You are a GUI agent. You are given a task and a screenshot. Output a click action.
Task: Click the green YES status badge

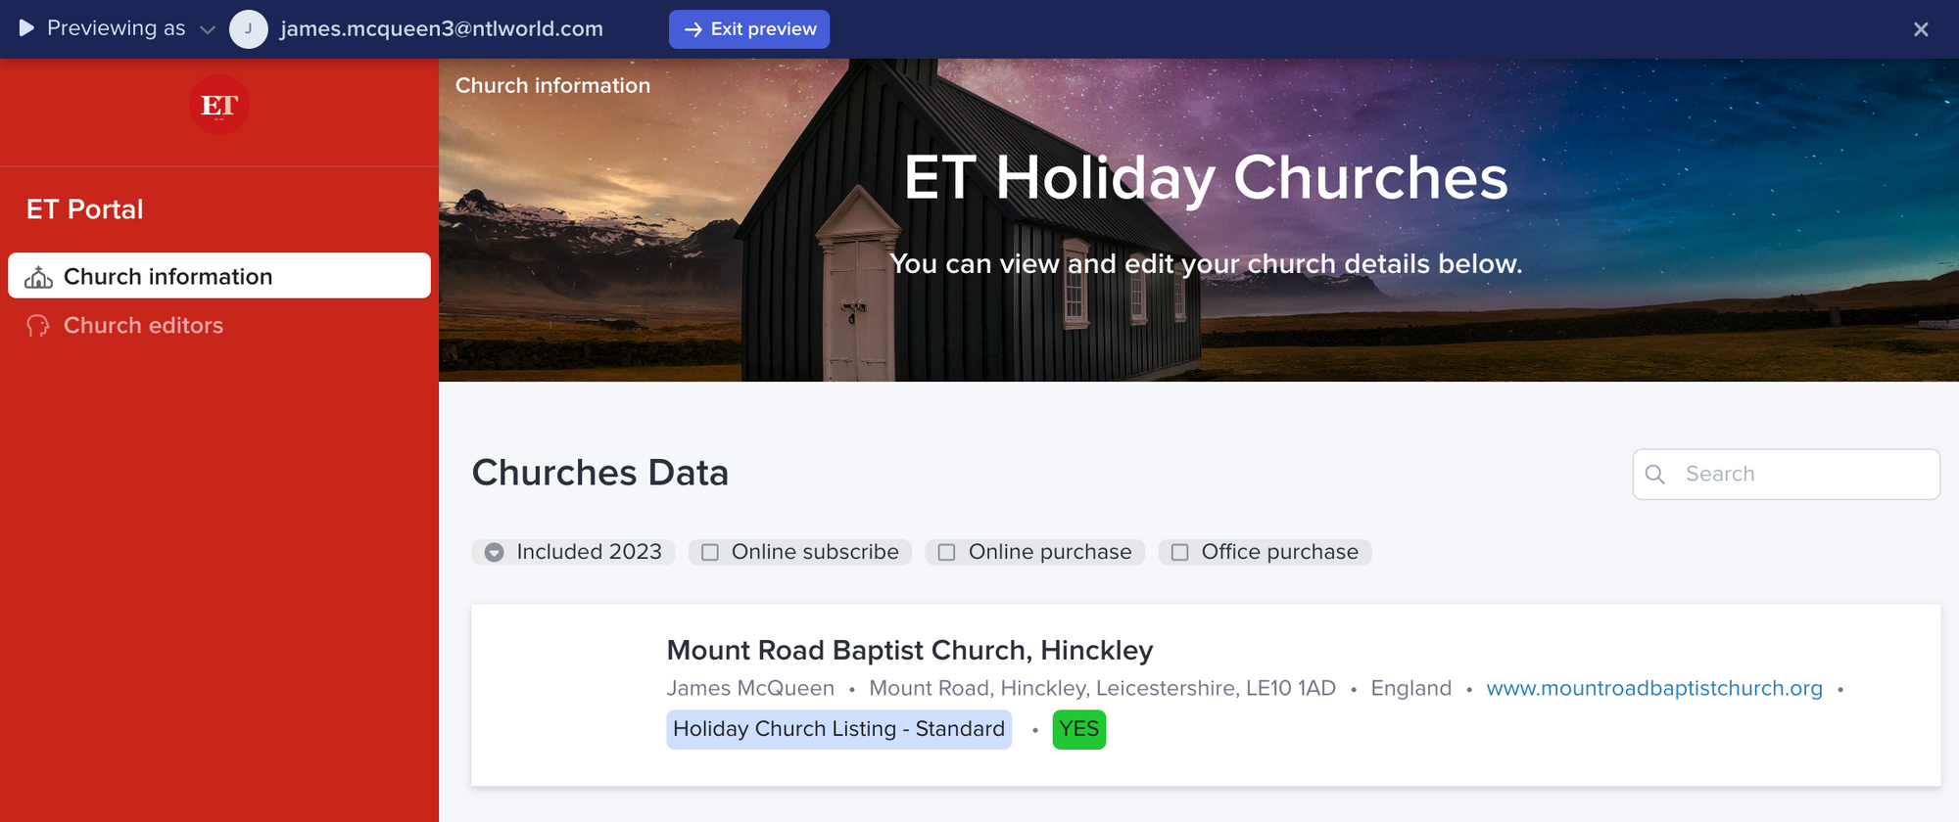(1078, 730)
